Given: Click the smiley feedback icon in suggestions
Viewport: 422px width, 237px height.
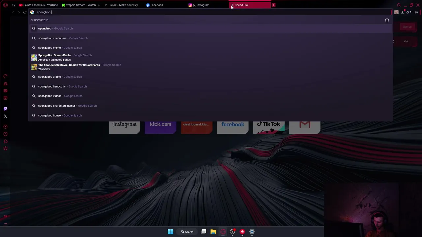Looking at the screenshot, I should [387, 20].
